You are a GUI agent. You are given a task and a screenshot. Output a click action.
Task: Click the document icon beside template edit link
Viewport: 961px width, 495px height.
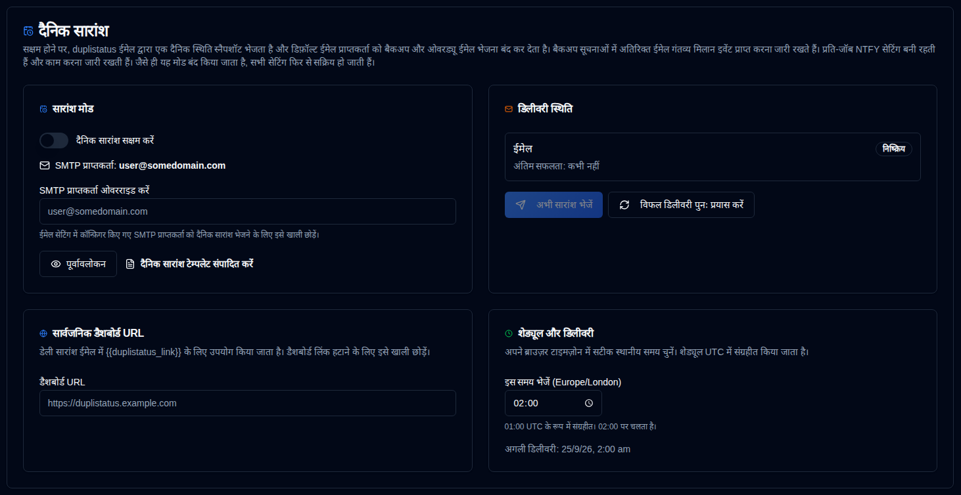(x=130, y=264)
